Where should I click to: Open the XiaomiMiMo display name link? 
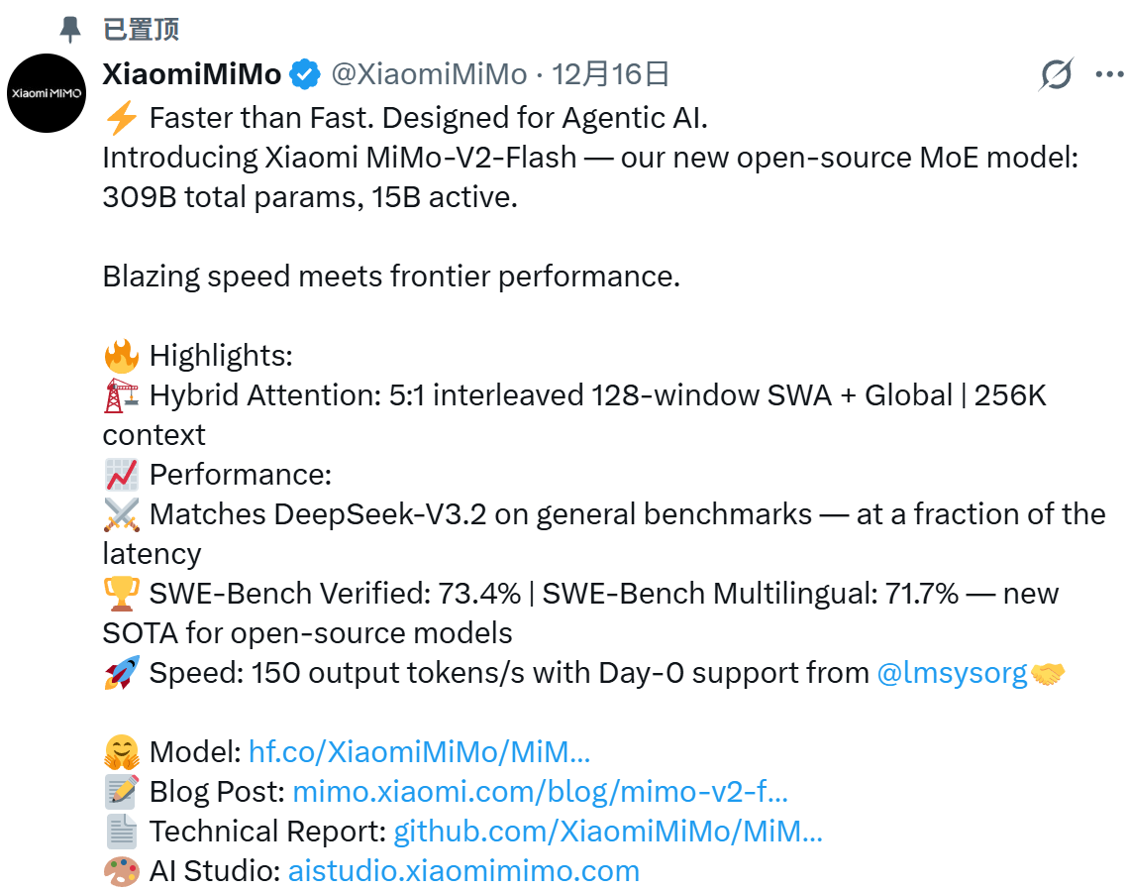pyautogui.click(x=192, y=74)
